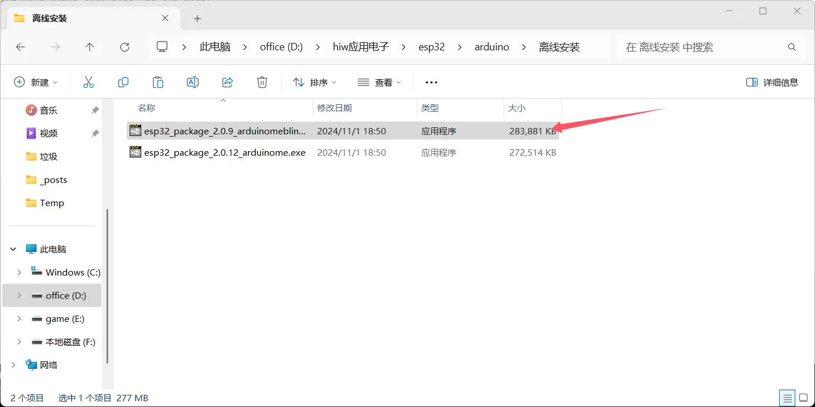Open a new tab with plus button
815x407 pixels.
click(197, 19)
